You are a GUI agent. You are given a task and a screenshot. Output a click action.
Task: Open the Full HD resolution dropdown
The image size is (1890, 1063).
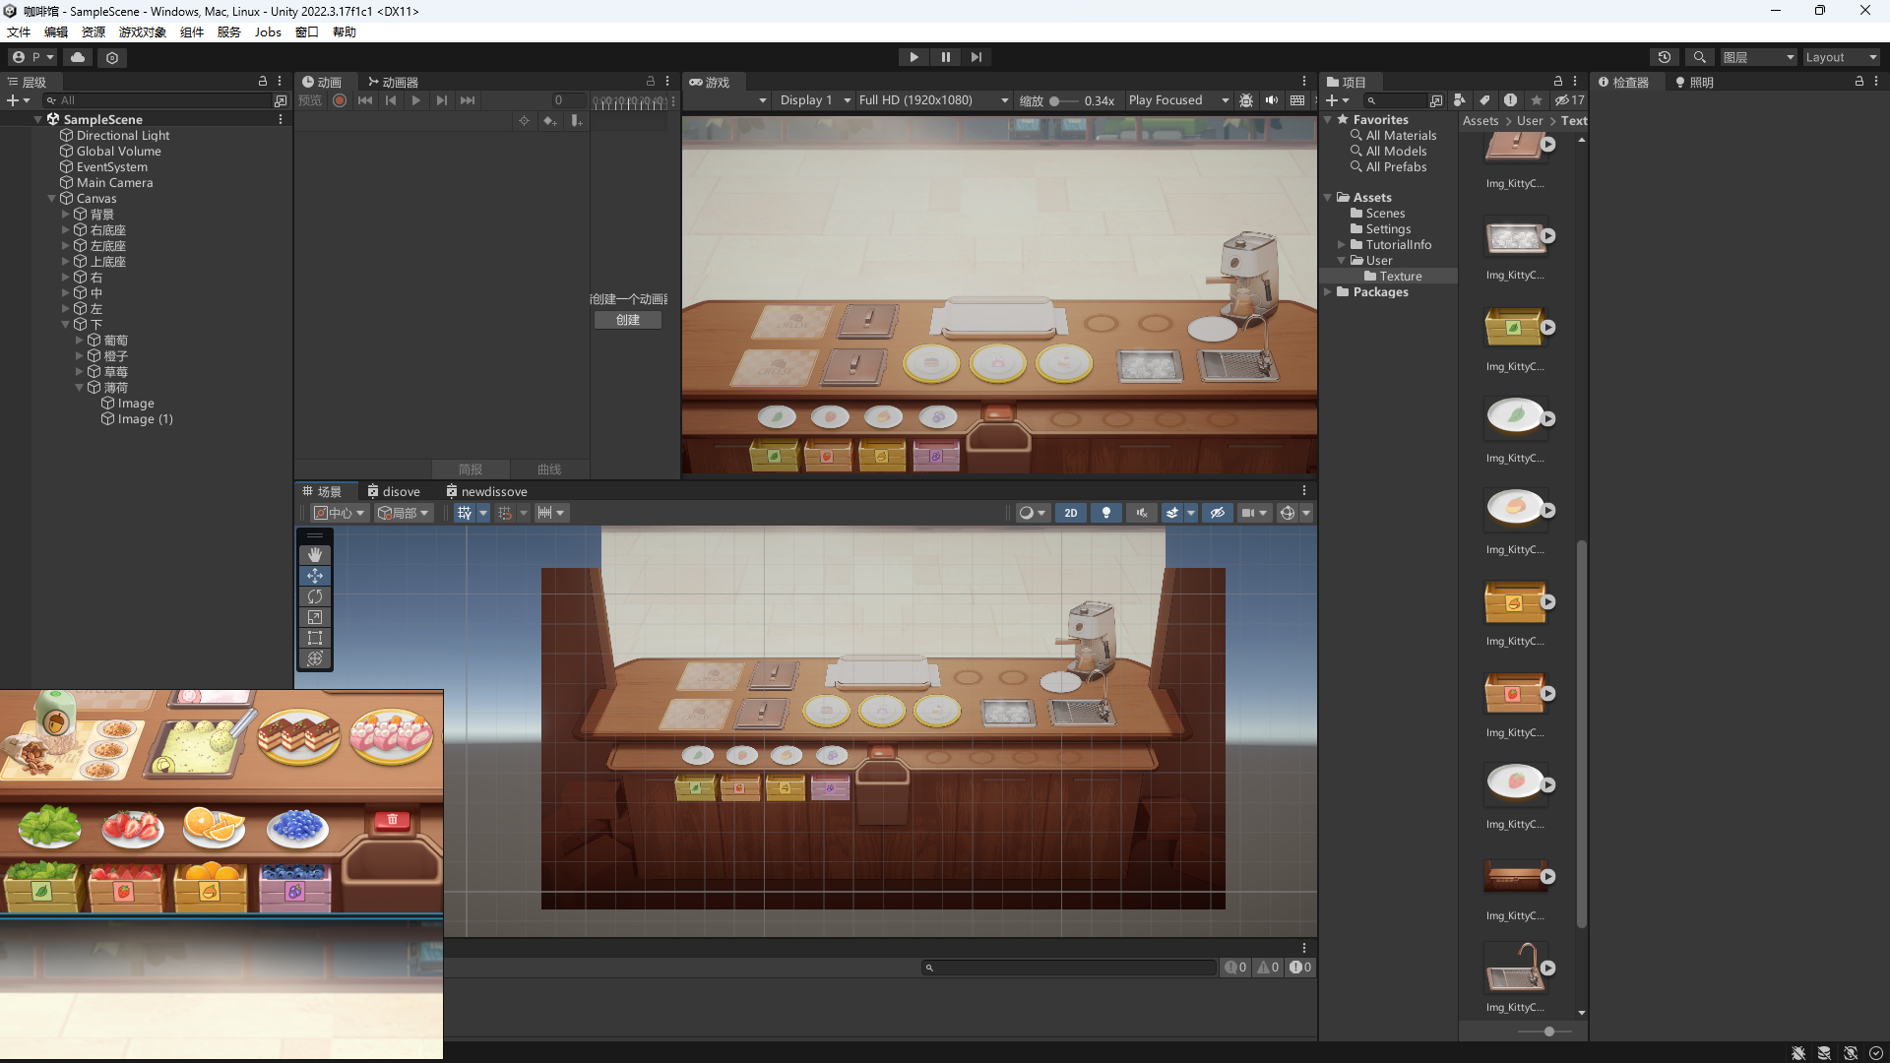932,100
